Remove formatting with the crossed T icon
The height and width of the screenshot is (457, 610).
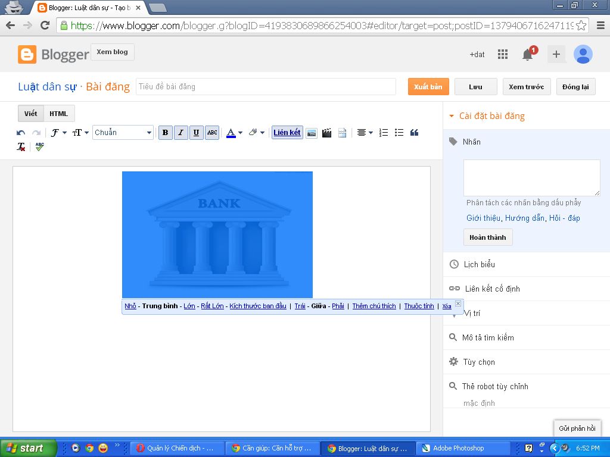point(21,146)
